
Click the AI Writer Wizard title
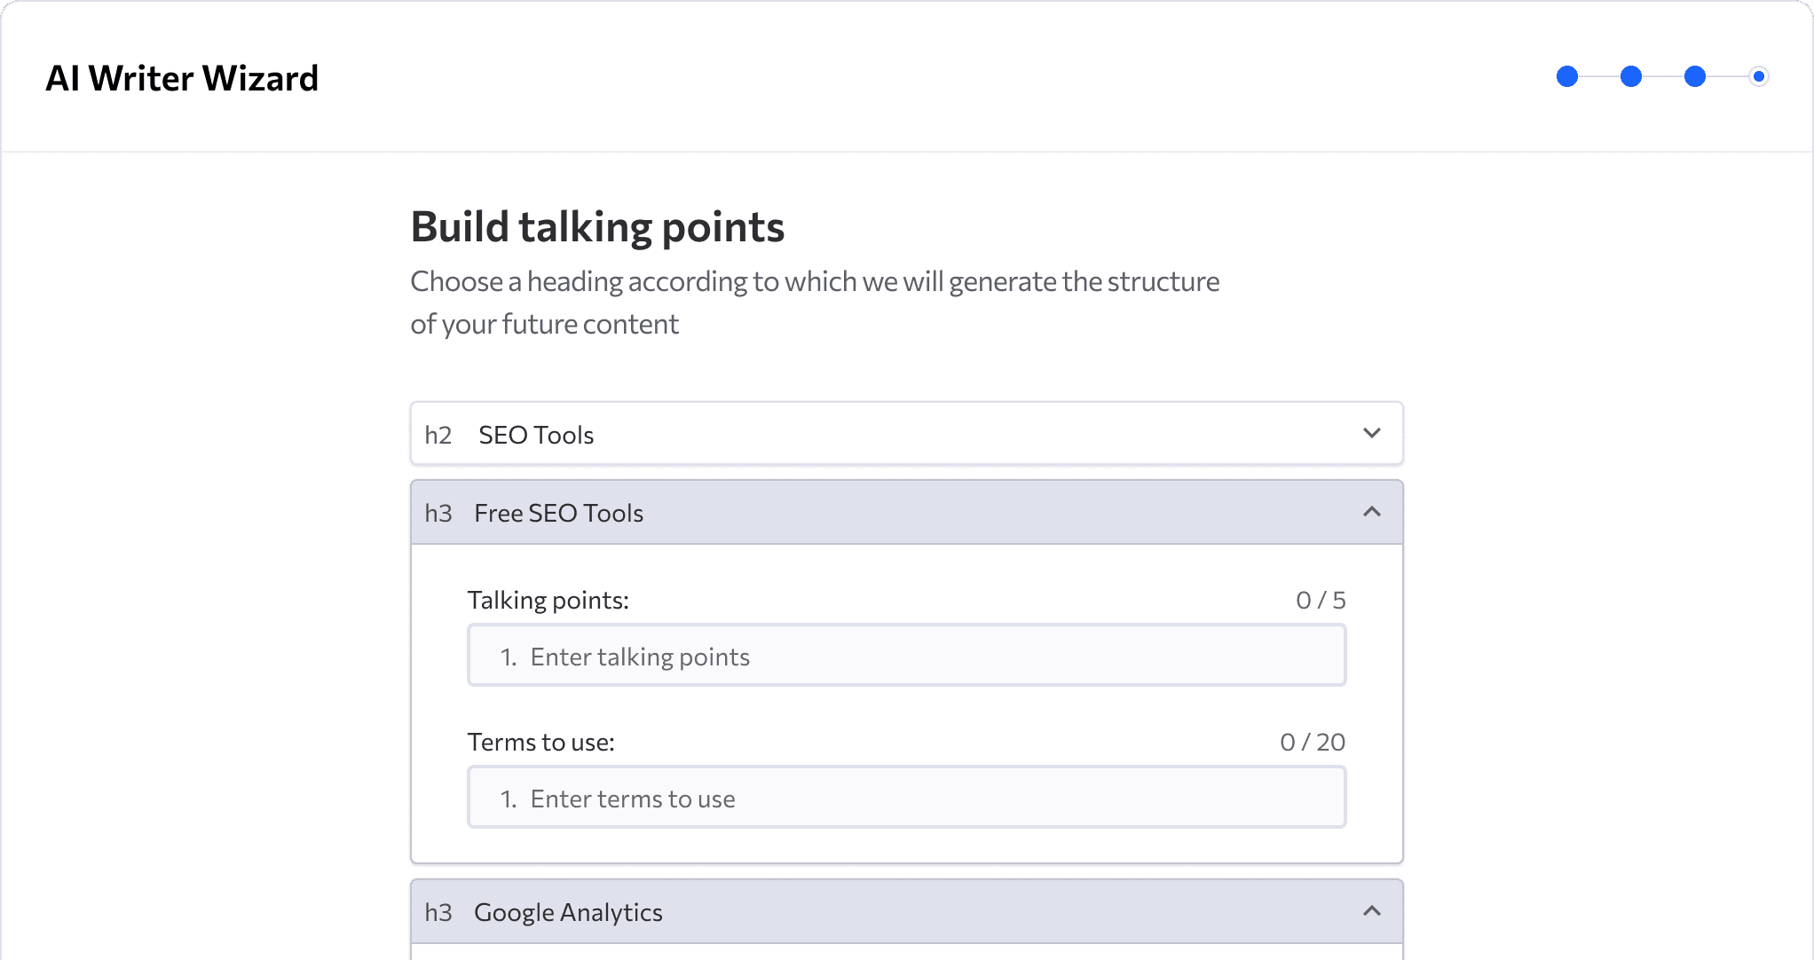point(182,78)
